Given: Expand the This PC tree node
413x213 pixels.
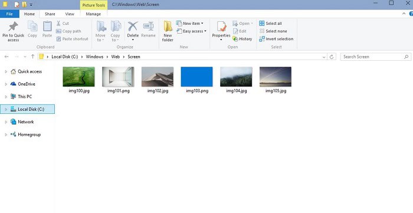Looking at the screenshot, I should coord(6,97).
